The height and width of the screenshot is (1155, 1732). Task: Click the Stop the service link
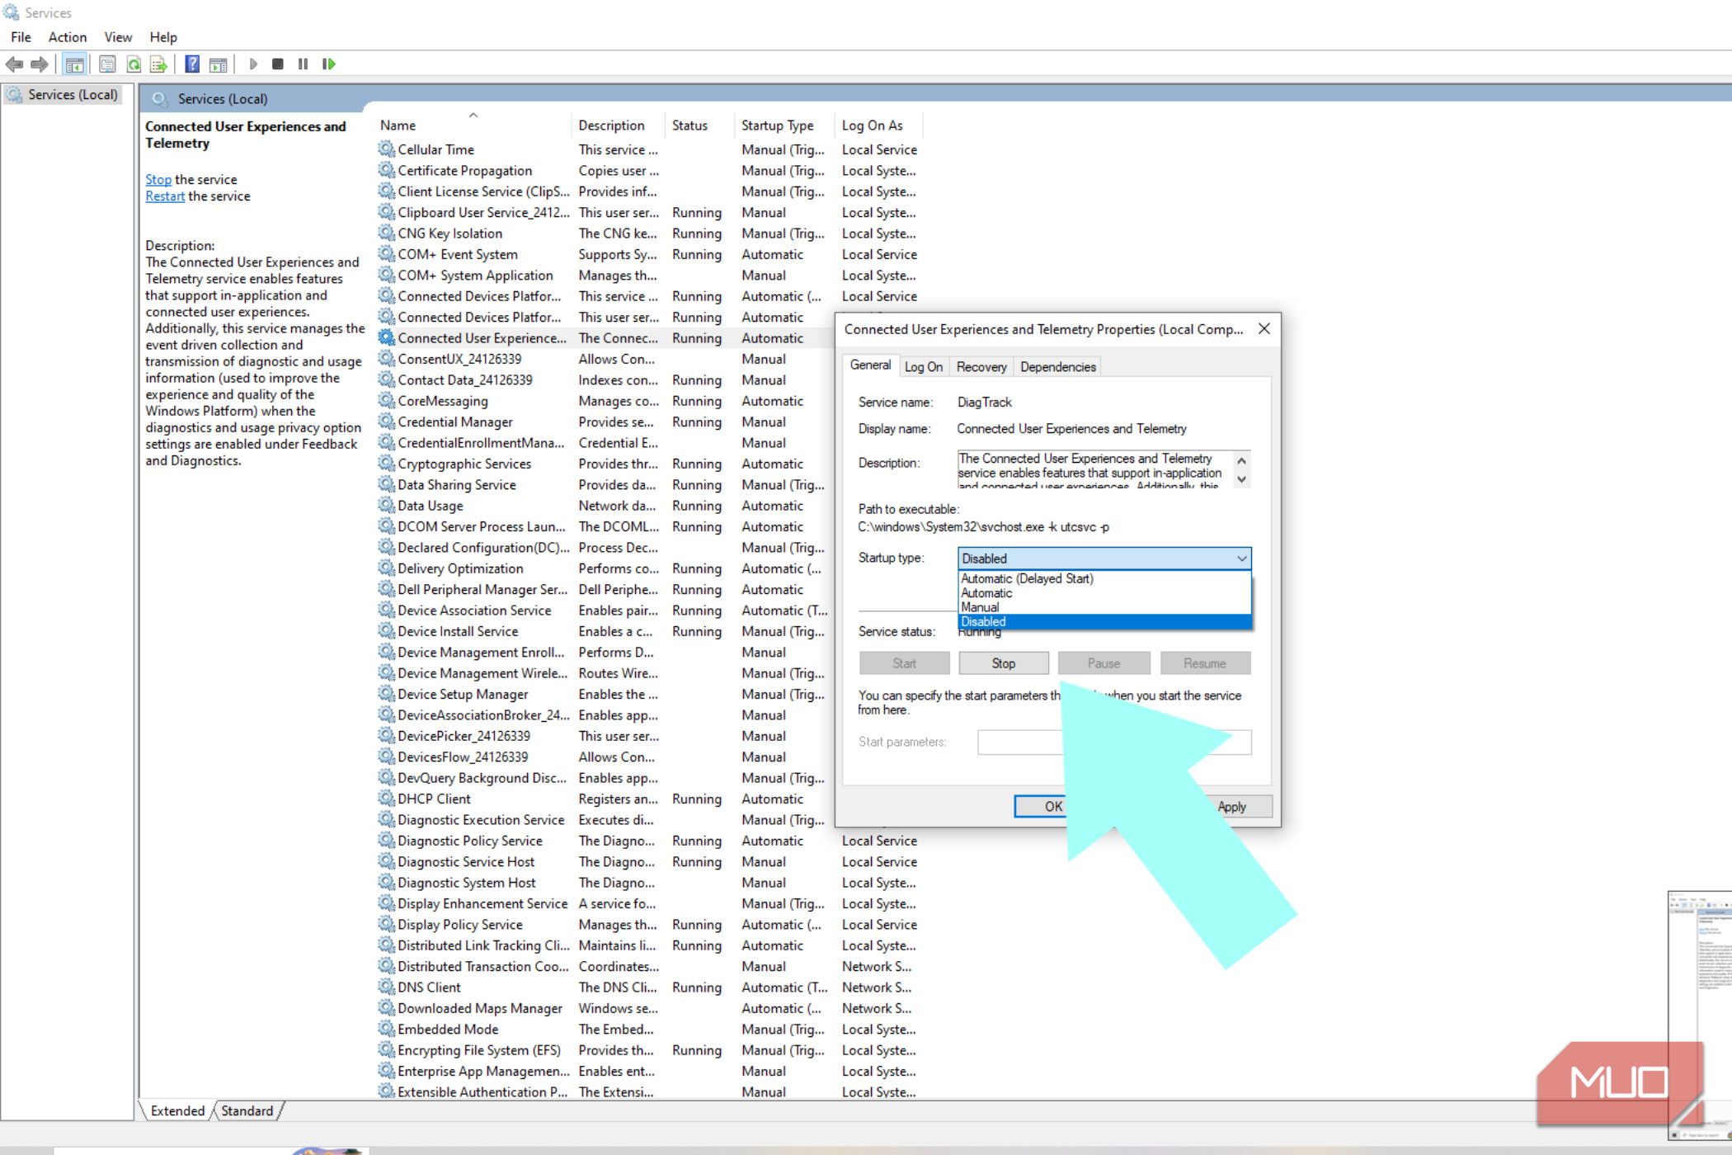(158, 179)
